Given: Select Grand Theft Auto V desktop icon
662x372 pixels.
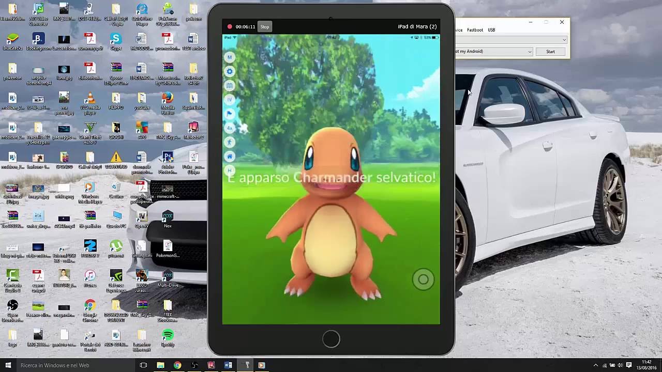Looking at the screenshot, I should point(90,133).
